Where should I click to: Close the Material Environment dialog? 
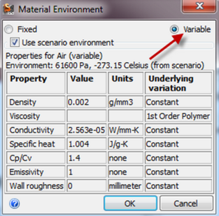pos(199,6)
